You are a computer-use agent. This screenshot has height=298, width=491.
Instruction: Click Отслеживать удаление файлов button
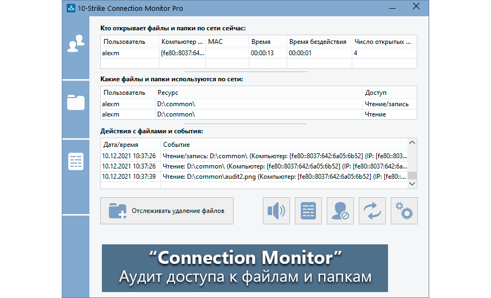167,211
